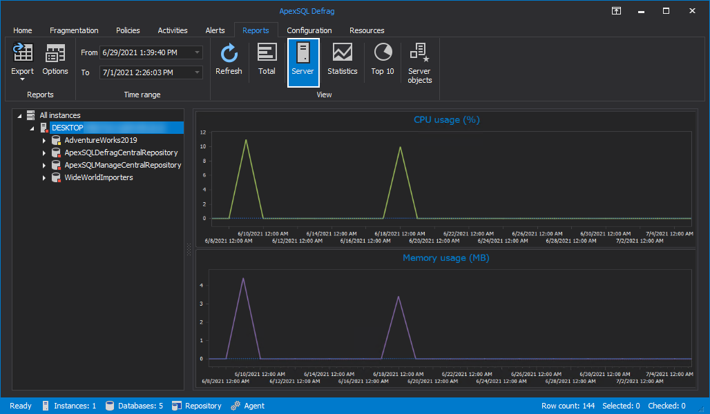Image resolution: width=710 pixels, height=414 pixels.
Task: Click the Checked: 0 status text
Action: [x=666, y=406]
